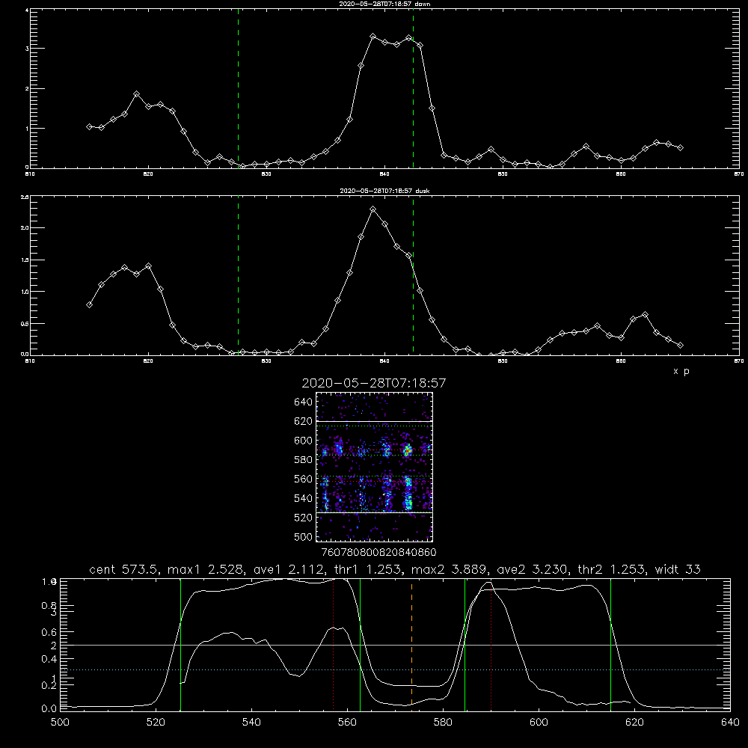The image size is (748, 748).
Task: Click the 'x p' axis label
Action: click(681, 371)
